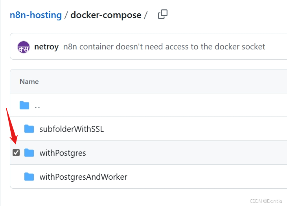Click the withPostgresAndWorker folder icon
This screenshot has height=206, width=287.
(x=29, y=177)
